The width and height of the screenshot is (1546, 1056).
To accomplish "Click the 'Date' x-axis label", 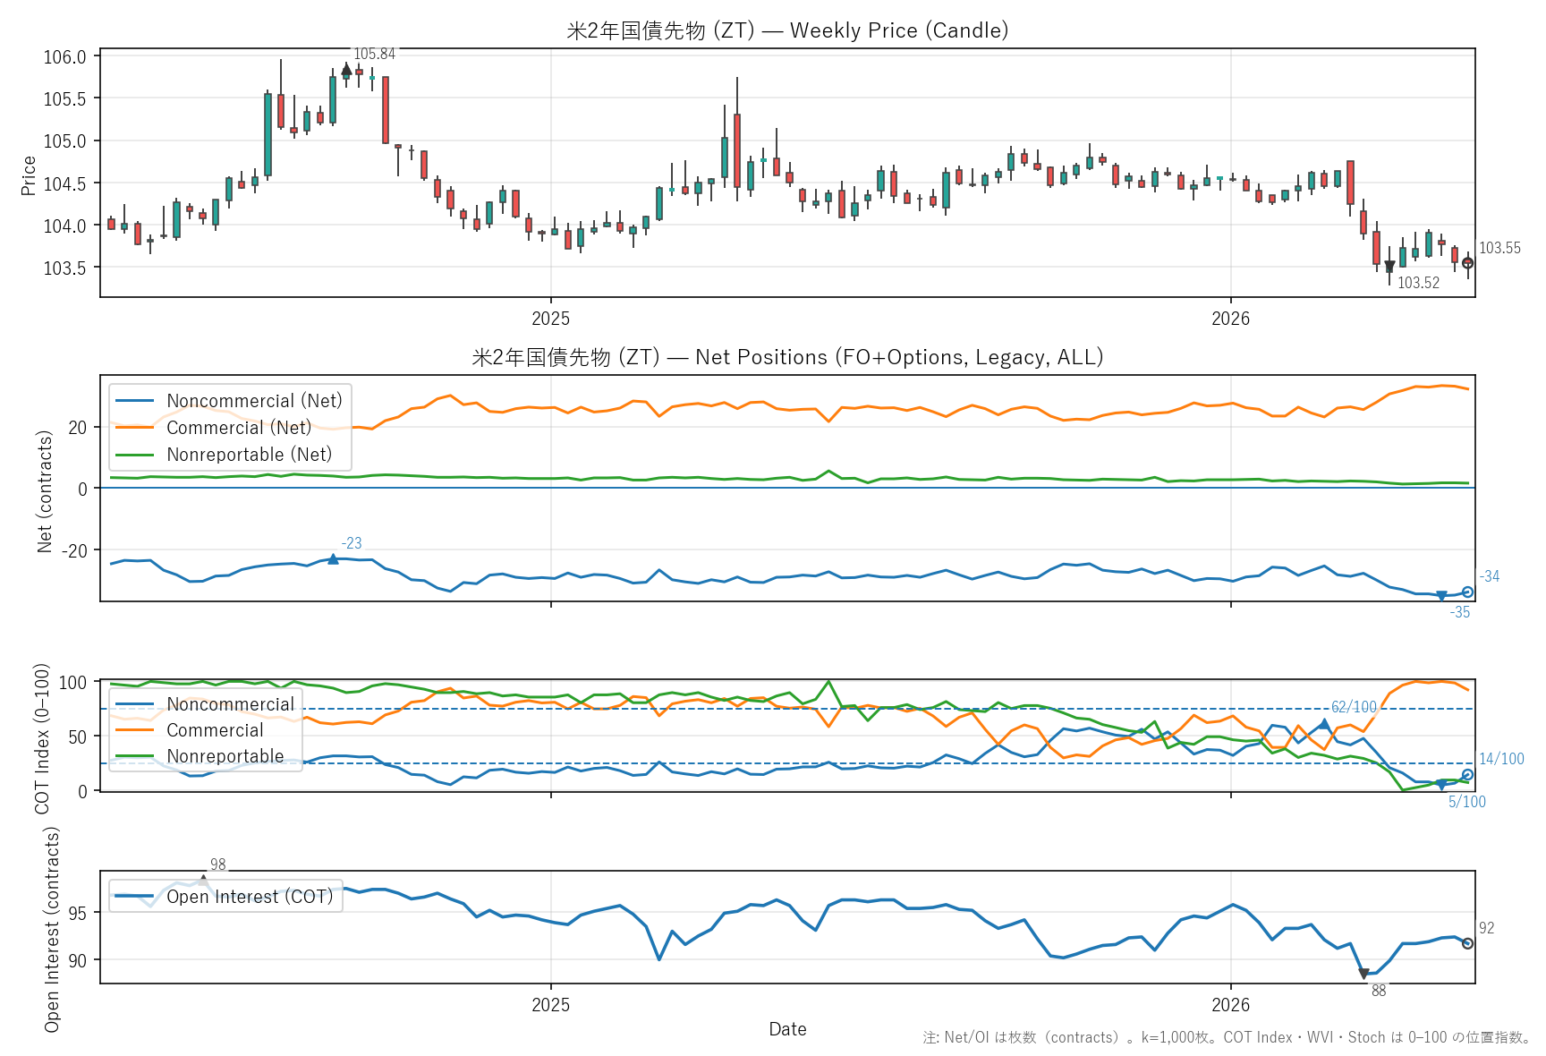I will pos(787,1029).
